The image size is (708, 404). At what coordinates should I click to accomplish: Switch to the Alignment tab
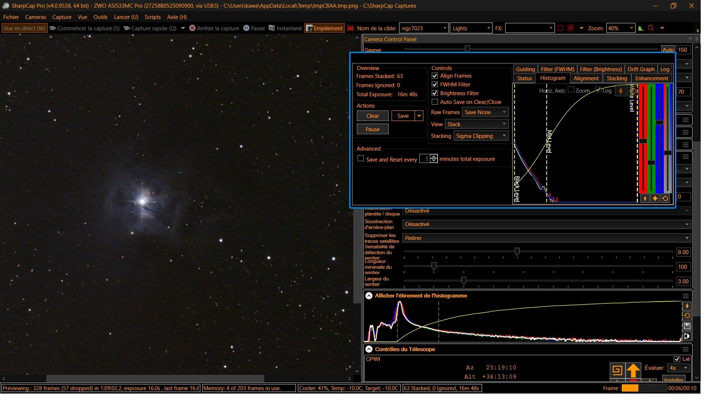point(586,78)
